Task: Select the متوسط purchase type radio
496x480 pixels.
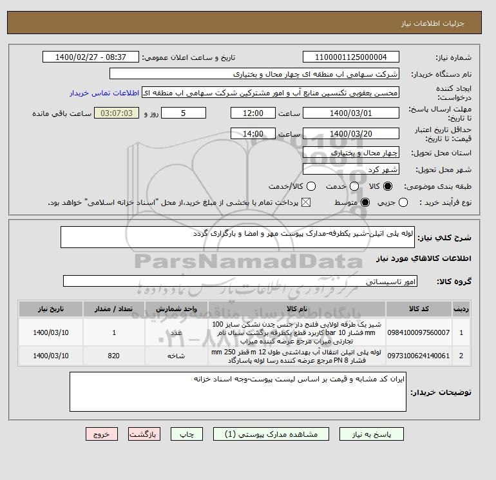Action: pyautogui.click(x=365, y=202)
